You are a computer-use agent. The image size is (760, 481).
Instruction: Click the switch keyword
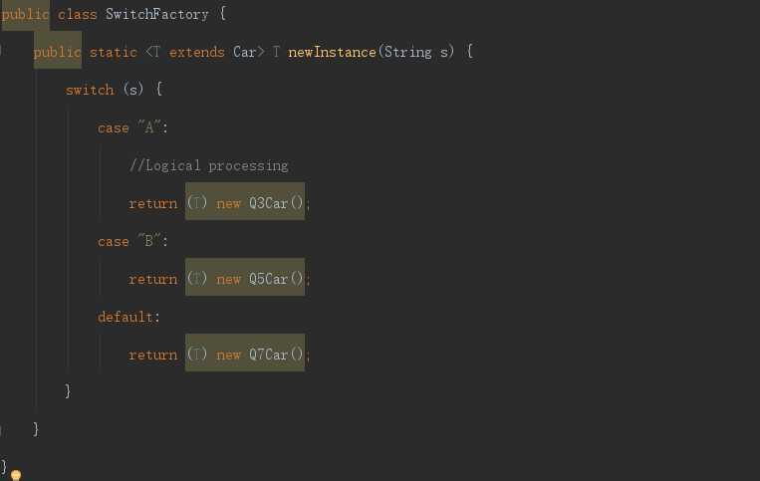tap(90, 90)
